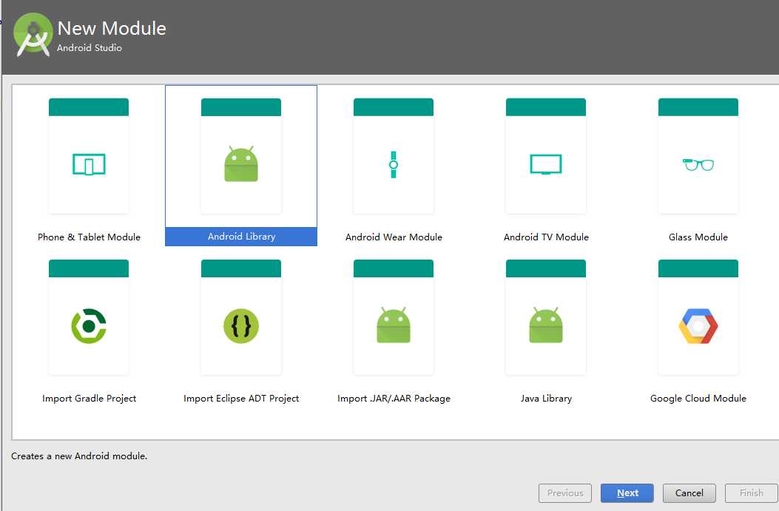This screenshot has height=511, width=779.
Task: Click the Next button
Action: 627,493
